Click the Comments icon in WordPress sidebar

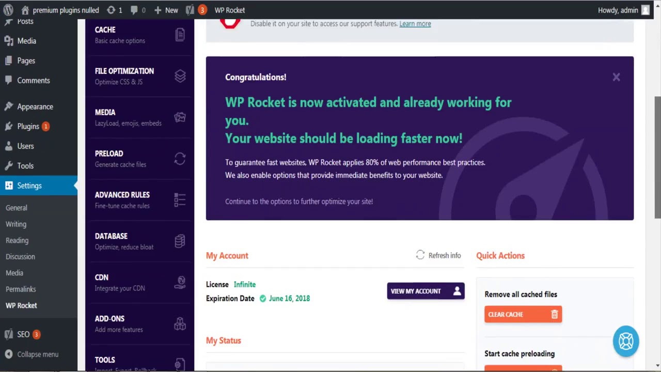[9, 80]
